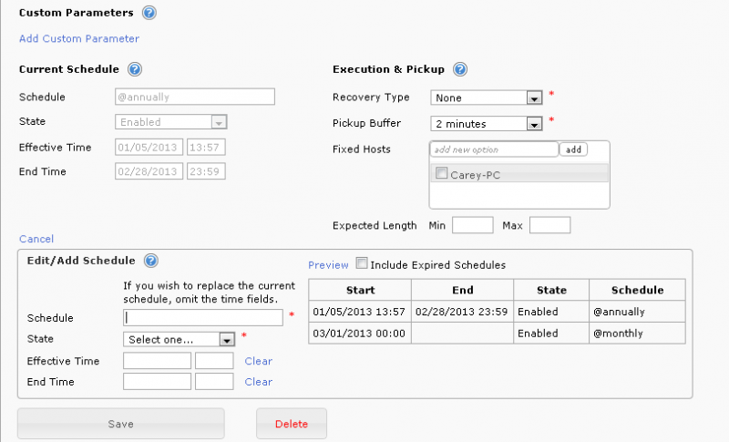Open the disabled Current Schedule State dropdown
The image size is (729, 442).
coord(171,122)
